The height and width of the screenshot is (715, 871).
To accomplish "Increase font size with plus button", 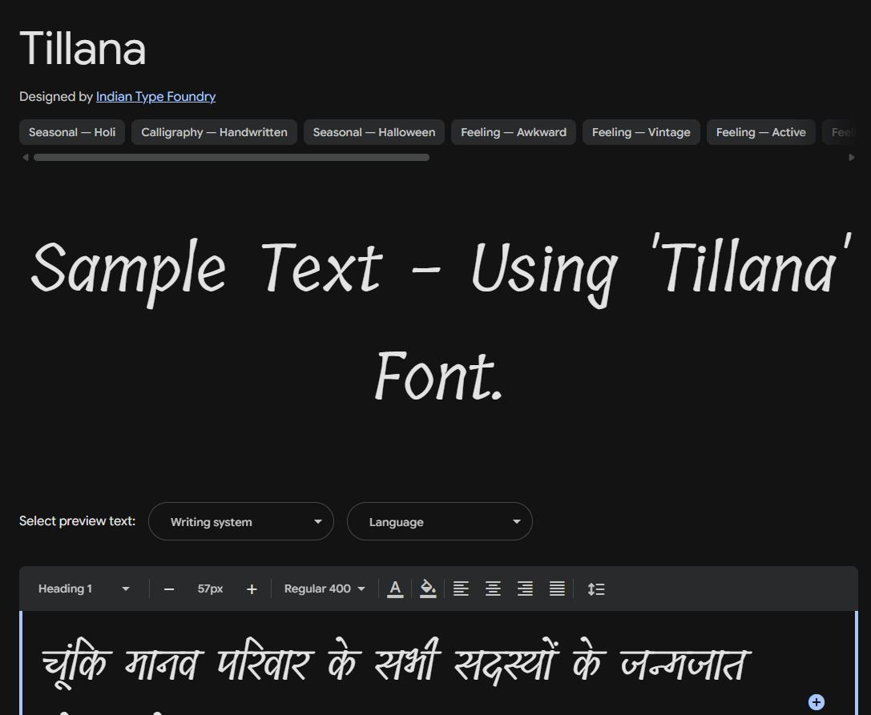I will pyautogui.click(x=252, y=589).
